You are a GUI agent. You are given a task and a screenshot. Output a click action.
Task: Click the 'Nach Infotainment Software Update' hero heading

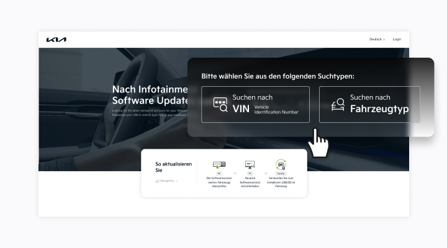(x=149, y=95)
